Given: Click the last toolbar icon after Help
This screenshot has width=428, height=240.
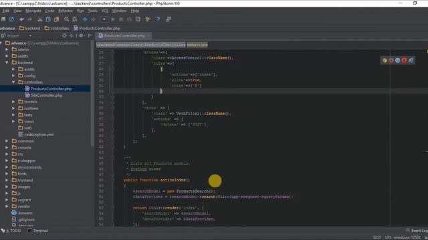Looking at the screenshot, I should [x=169, y=19].
